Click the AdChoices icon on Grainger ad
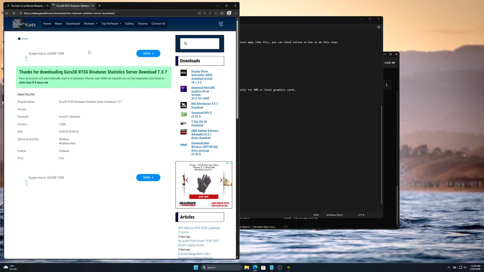This screenshot has width=484, height=272. point(228,163)
